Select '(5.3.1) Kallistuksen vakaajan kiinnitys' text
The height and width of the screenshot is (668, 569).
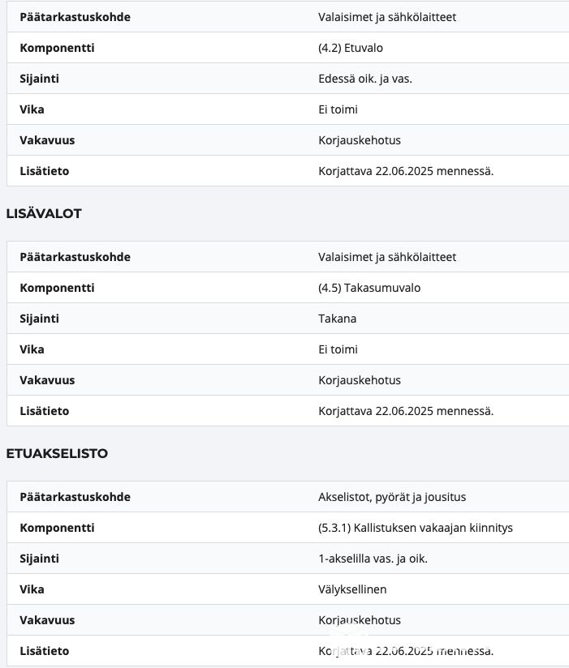416,528
